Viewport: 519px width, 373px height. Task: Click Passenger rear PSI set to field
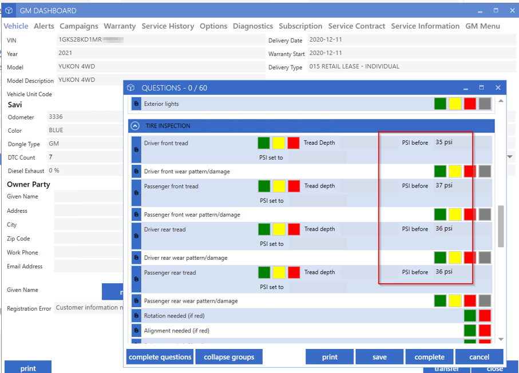[x=318, y=287]
